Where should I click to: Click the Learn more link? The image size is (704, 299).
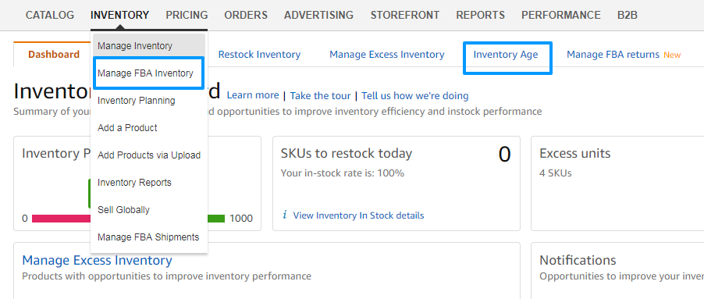pos(253,95)
